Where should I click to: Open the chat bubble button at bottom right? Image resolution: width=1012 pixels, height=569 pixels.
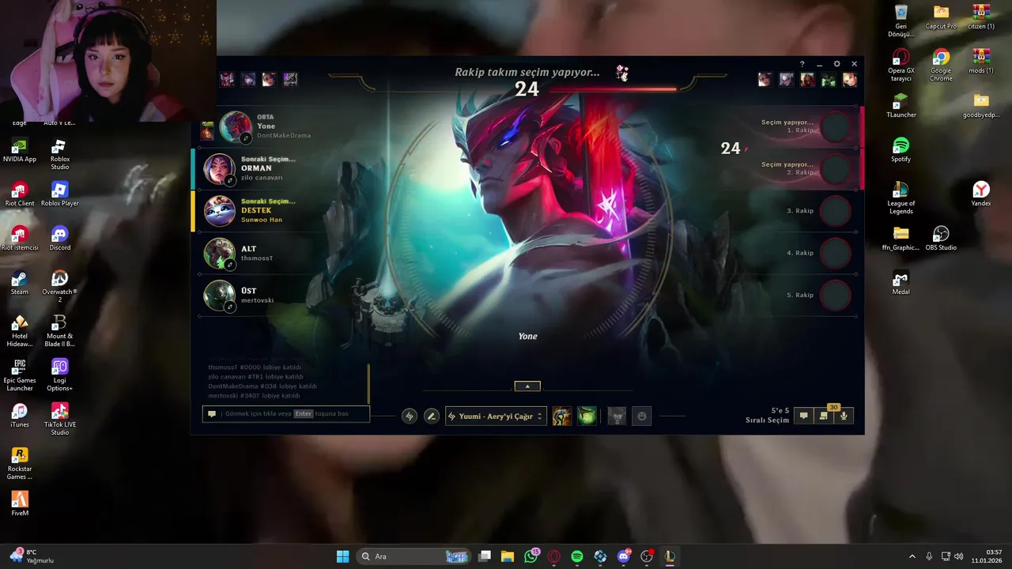(803, 416)
